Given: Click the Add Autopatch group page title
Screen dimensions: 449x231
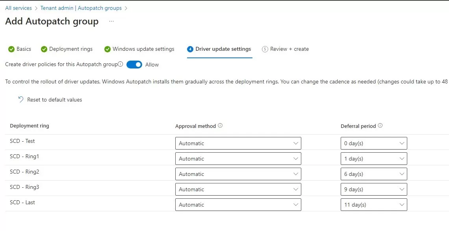Looking at the screenshot, I should pos(52,22).
